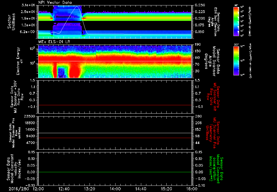
Task: Click the 9400 scanner position tick value
Action: point(31,136)
